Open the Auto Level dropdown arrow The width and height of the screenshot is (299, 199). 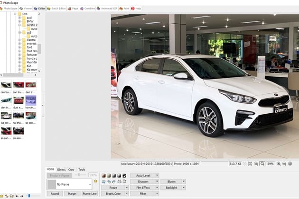pos(157,175)
